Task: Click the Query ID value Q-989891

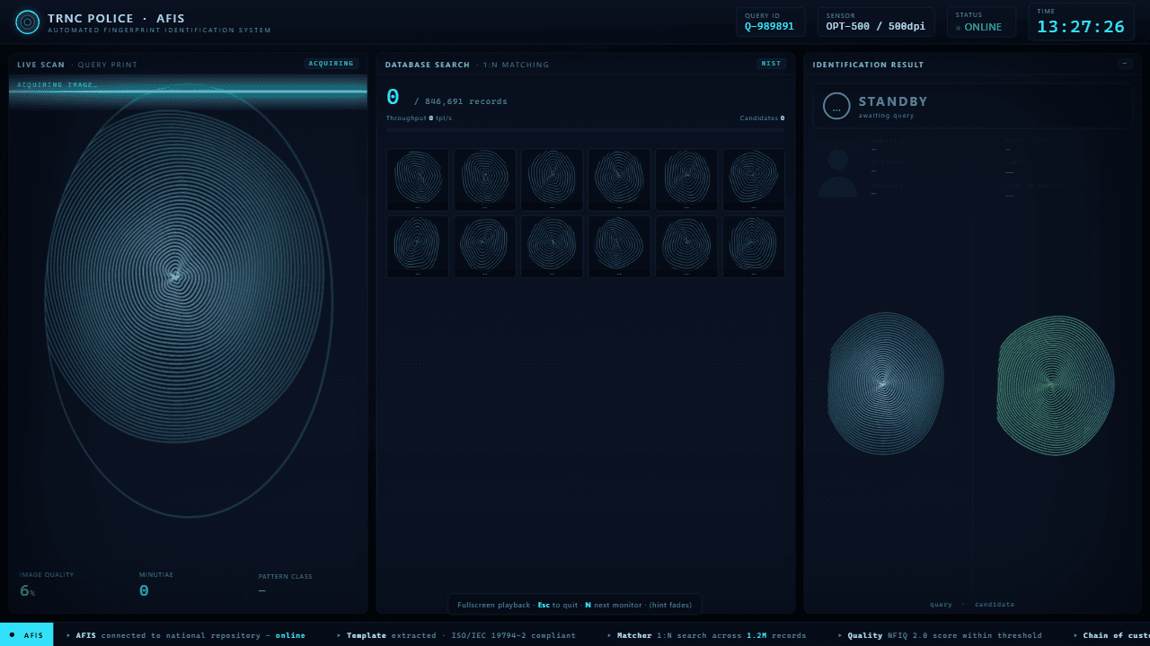Action: click(769, 26)
